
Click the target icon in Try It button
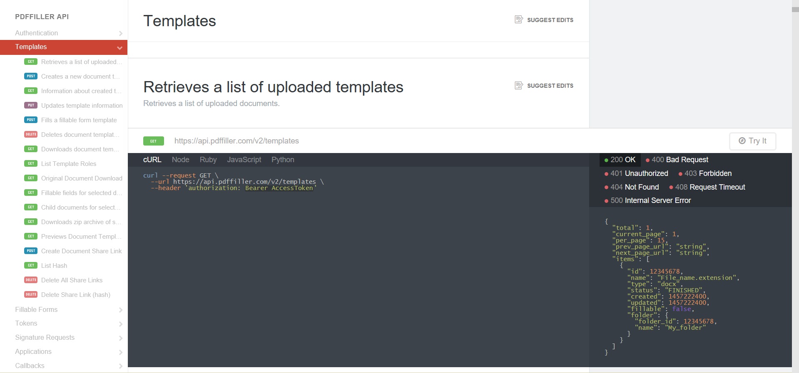click(x=742, y=141)
